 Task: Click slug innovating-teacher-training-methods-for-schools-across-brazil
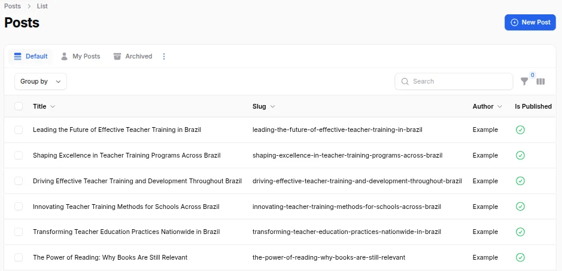[347, 207]
